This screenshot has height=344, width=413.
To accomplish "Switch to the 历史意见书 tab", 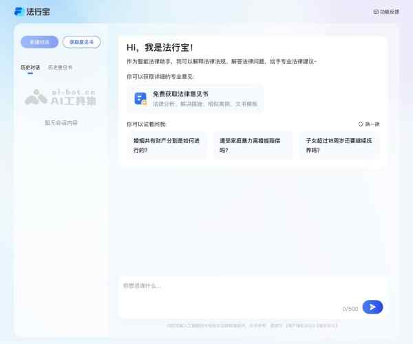I will click(60, 67).
